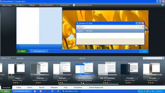Open the folder icon on the taskbar
165x93 pixels.
coord(35,91)
